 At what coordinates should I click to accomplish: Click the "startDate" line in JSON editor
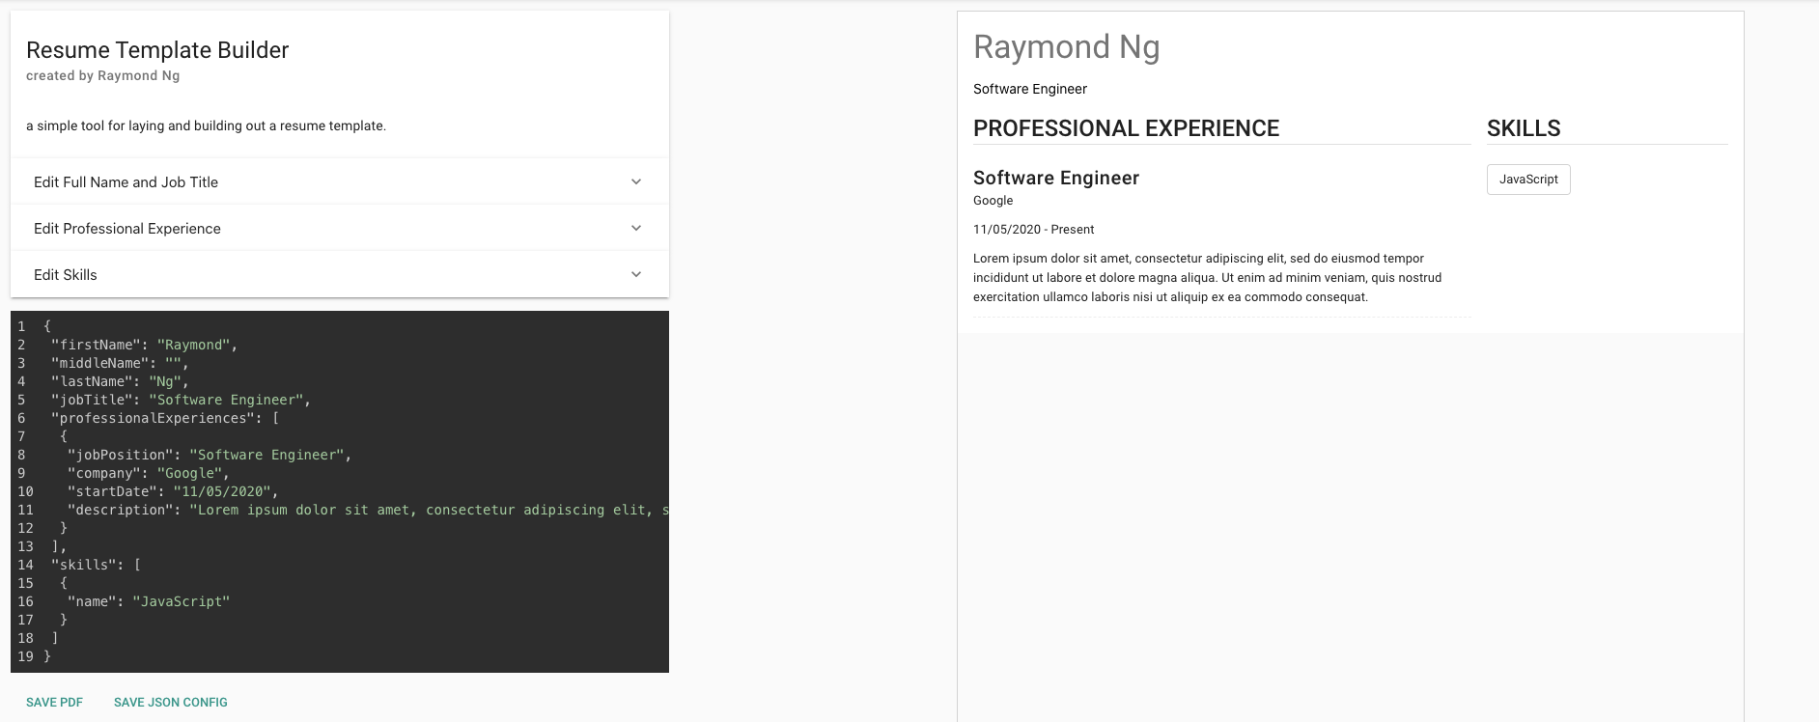coord(173,491)
